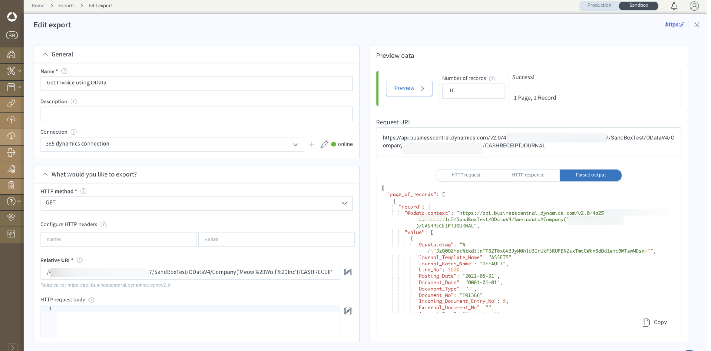Image resolution: width=711 pixels, height=351 pixels.
Task: Click the https:// adaptor link
Action: click(674, 24)
